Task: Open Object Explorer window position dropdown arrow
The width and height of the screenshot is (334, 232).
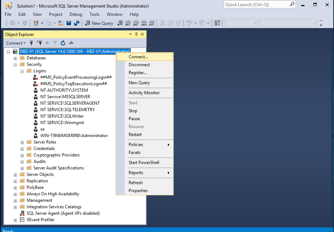Action: tap(130, 34)
